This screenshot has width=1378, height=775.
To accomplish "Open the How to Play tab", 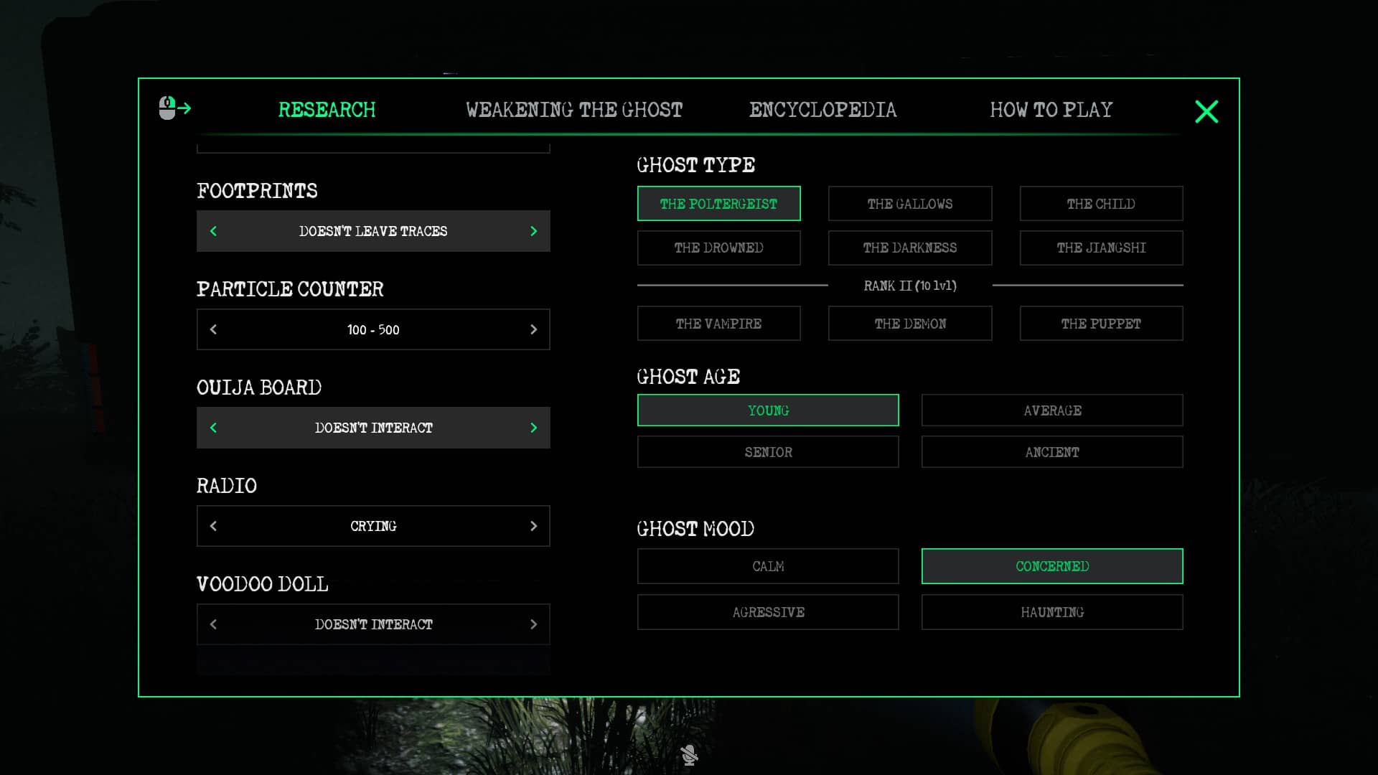I will [x=1051, y=110].
